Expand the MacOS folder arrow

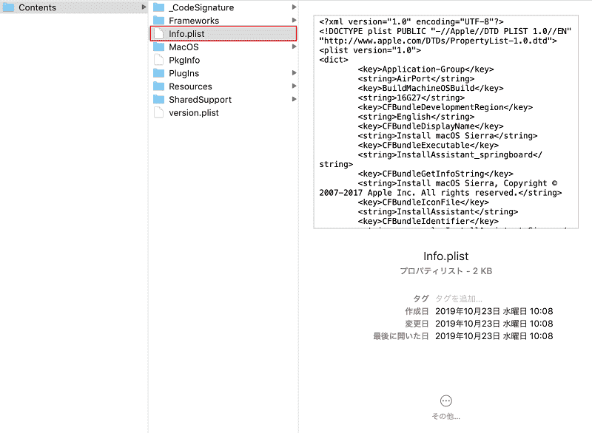click(294, 47)
